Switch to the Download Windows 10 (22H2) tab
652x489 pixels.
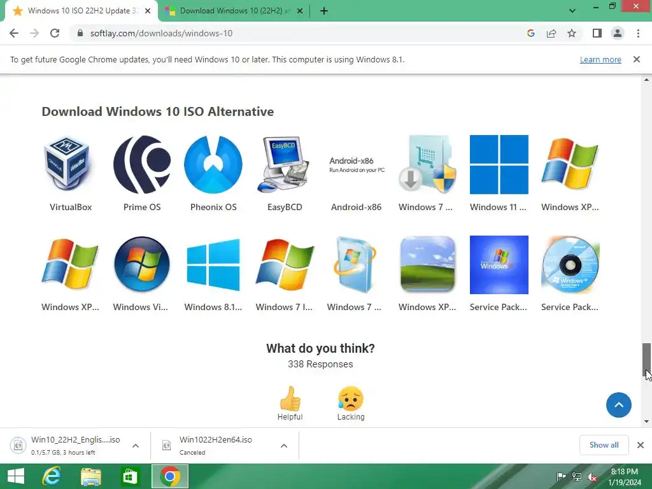[234, 11]
